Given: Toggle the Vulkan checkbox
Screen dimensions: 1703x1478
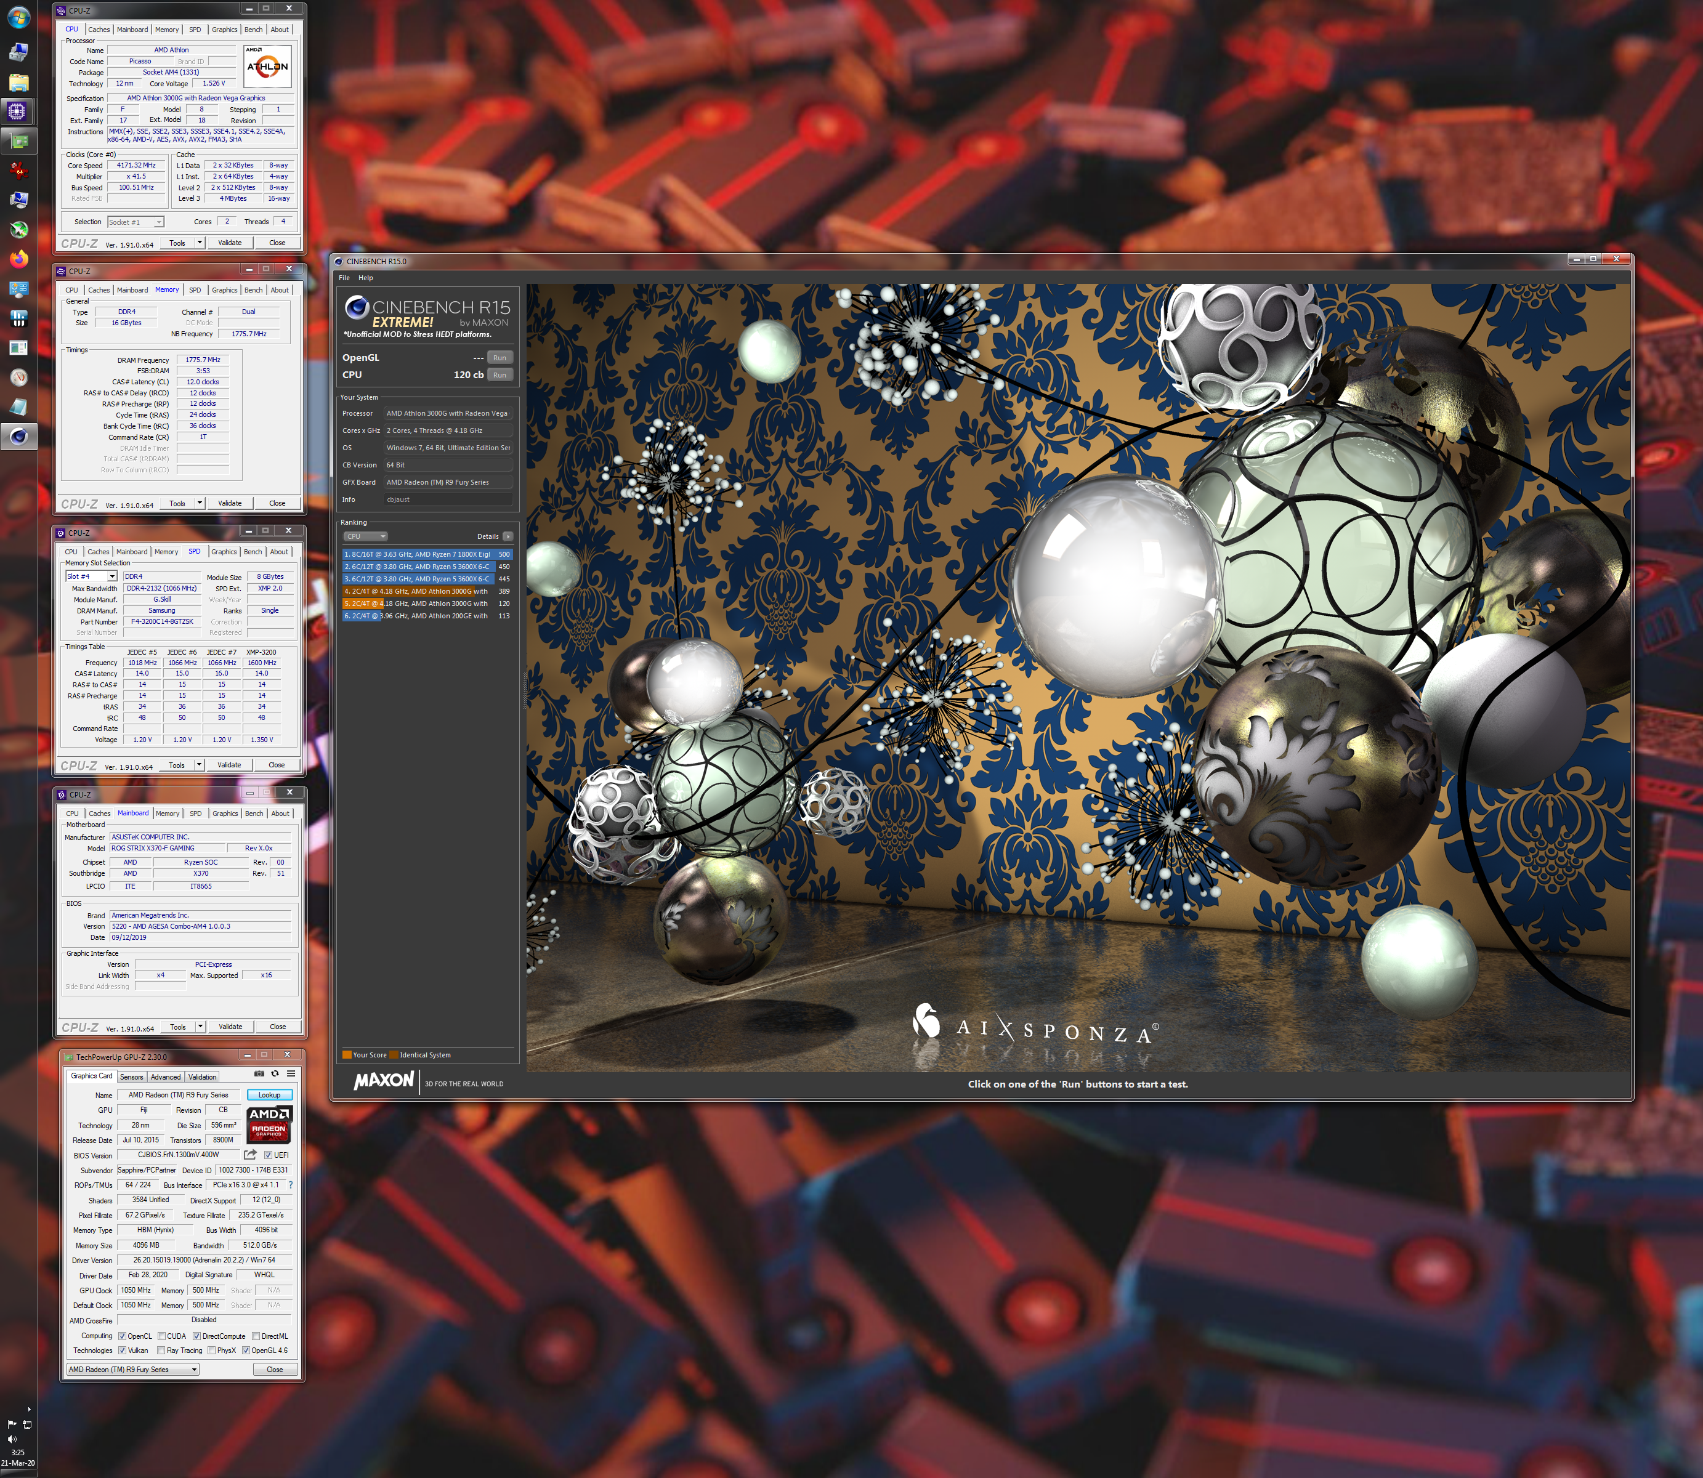Looking at the screenshot, I should 122,1350.
